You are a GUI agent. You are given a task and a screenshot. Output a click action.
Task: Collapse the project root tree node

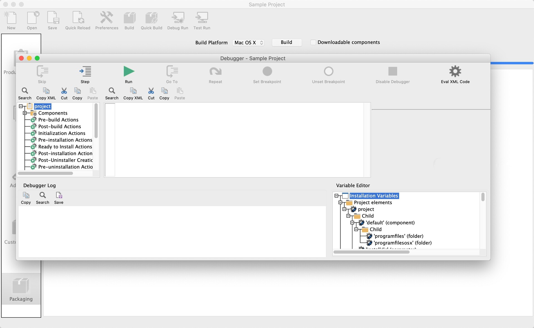[21, 106]
